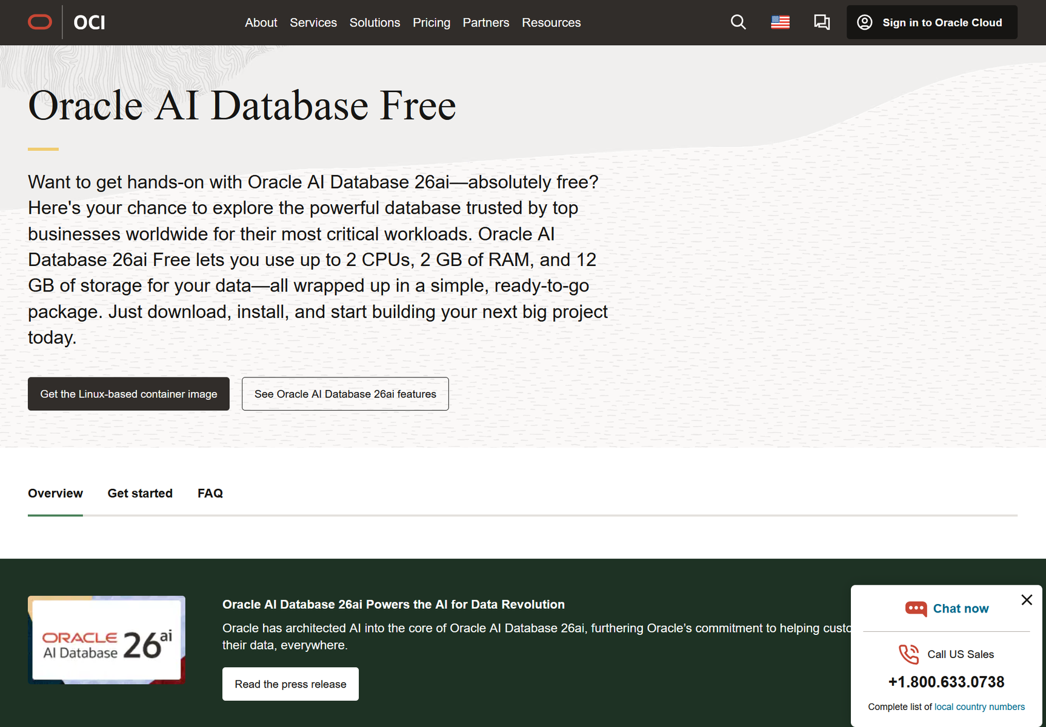Screen dimensions: 1046x727
Task: Switch to the Get started tab
Action: coord(140,493)
